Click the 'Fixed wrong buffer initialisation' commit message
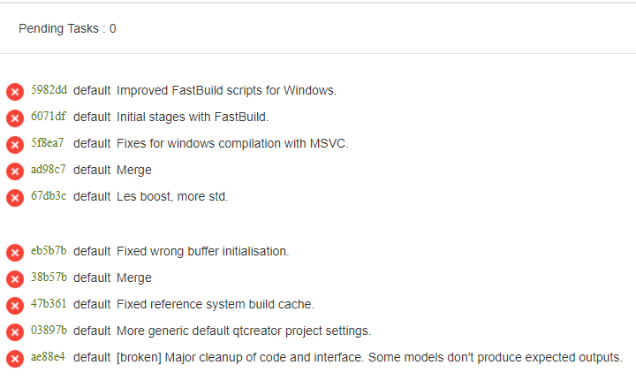This screenshot has width=636, height=388. (x=203, y=251)
